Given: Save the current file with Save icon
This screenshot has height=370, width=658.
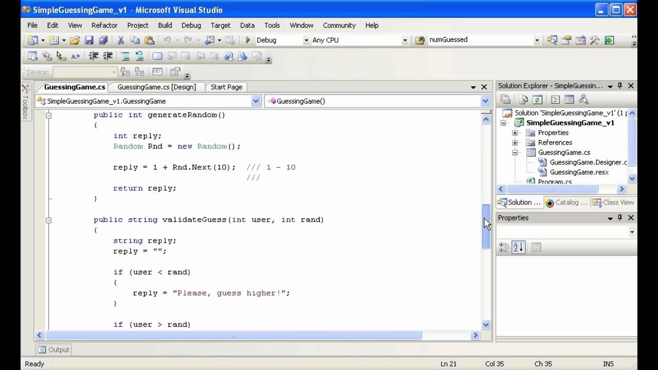Looking at the screenshot, I should click(x=89, y=40).
